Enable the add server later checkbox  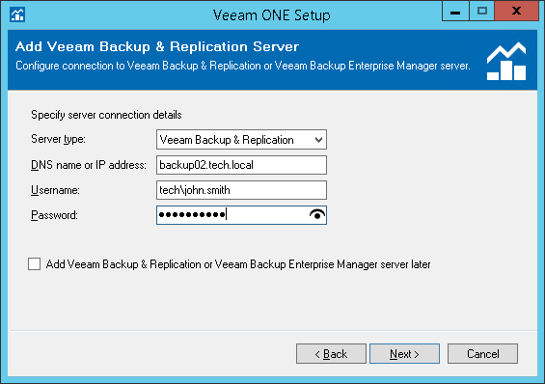tap(35, 264)
